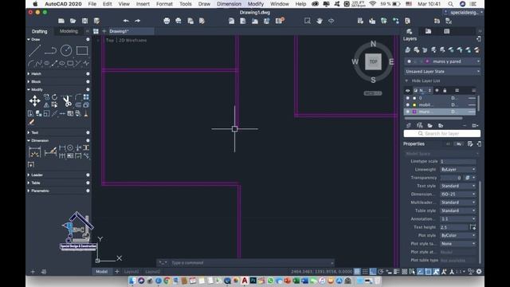Viewport: 510px width, 287px height.
Task: Open the current layer dropdown muros y pared
Action: pos(442,61)
